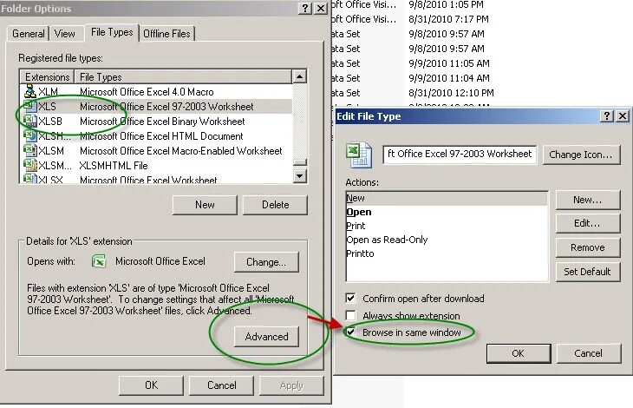Confirm Folder Options with OK
The image size is (633, 408).
click(152, 385)
